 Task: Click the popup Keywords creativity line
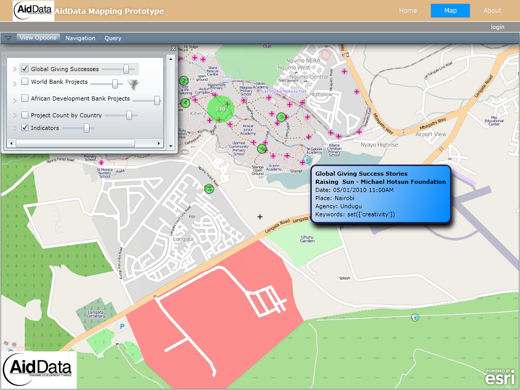pos(355,214)
